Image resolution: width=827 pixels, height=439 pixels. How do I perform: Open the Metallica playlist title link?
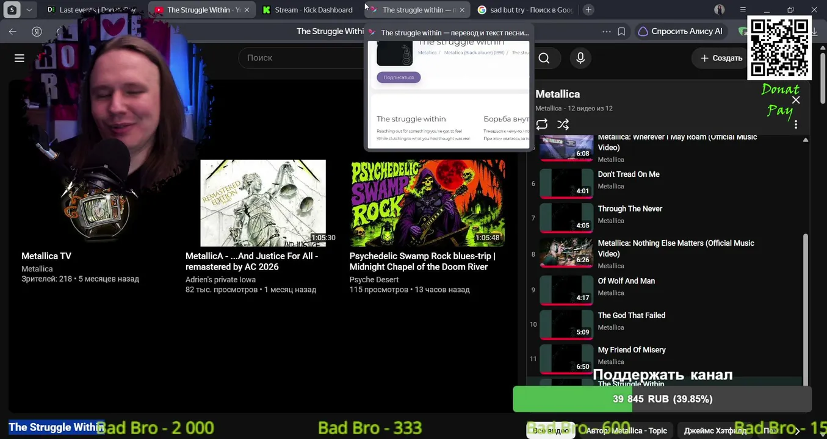(x=558, y=94)
